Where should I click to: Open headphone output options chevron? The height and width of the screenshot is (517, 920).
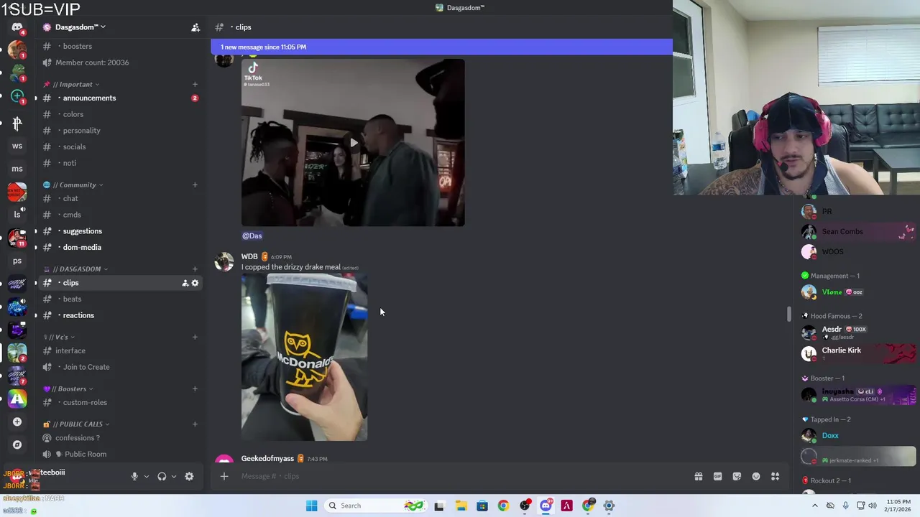click(173, 476)
